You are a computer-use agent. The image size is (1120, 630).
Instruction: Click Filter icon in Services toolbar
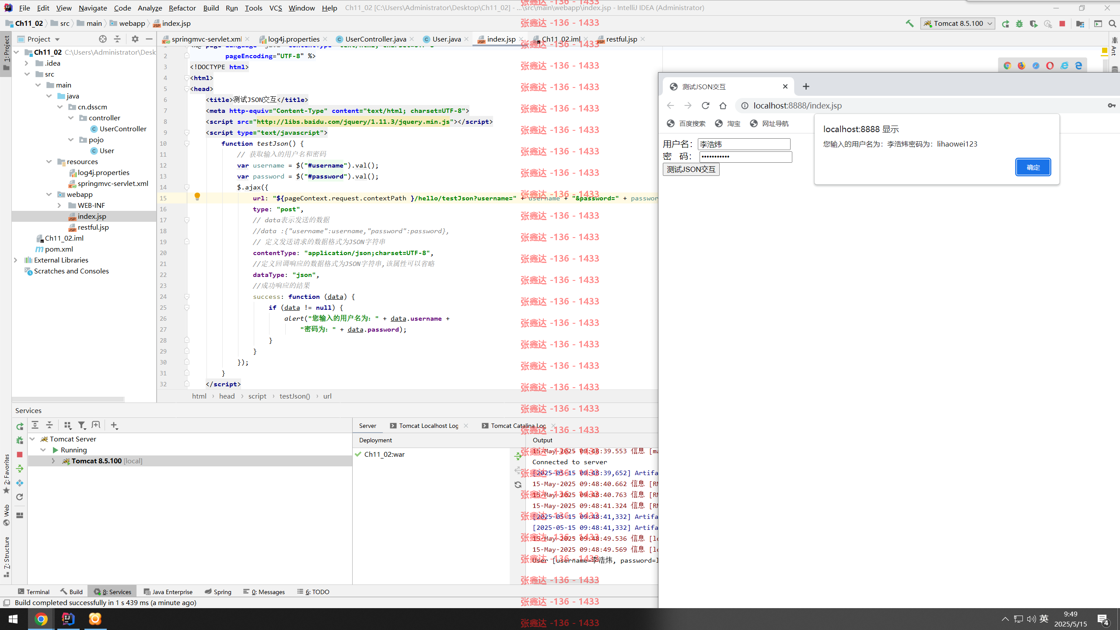point(81,425)
